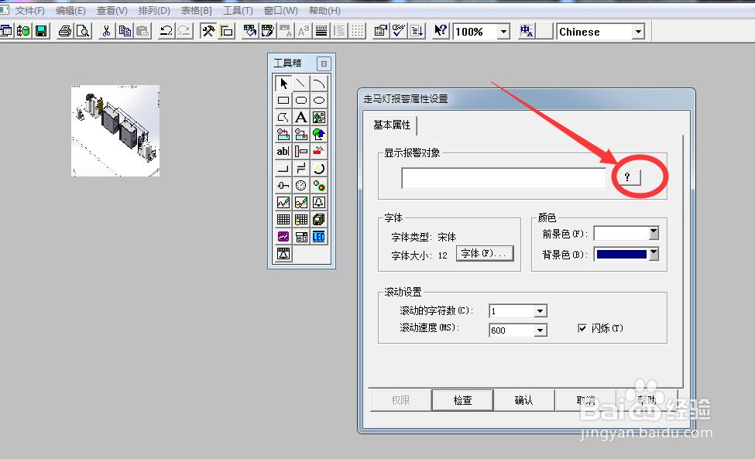Open the 窗口(W) menu
Viewport: 755px width, 459px height.
tap(281, 11)
